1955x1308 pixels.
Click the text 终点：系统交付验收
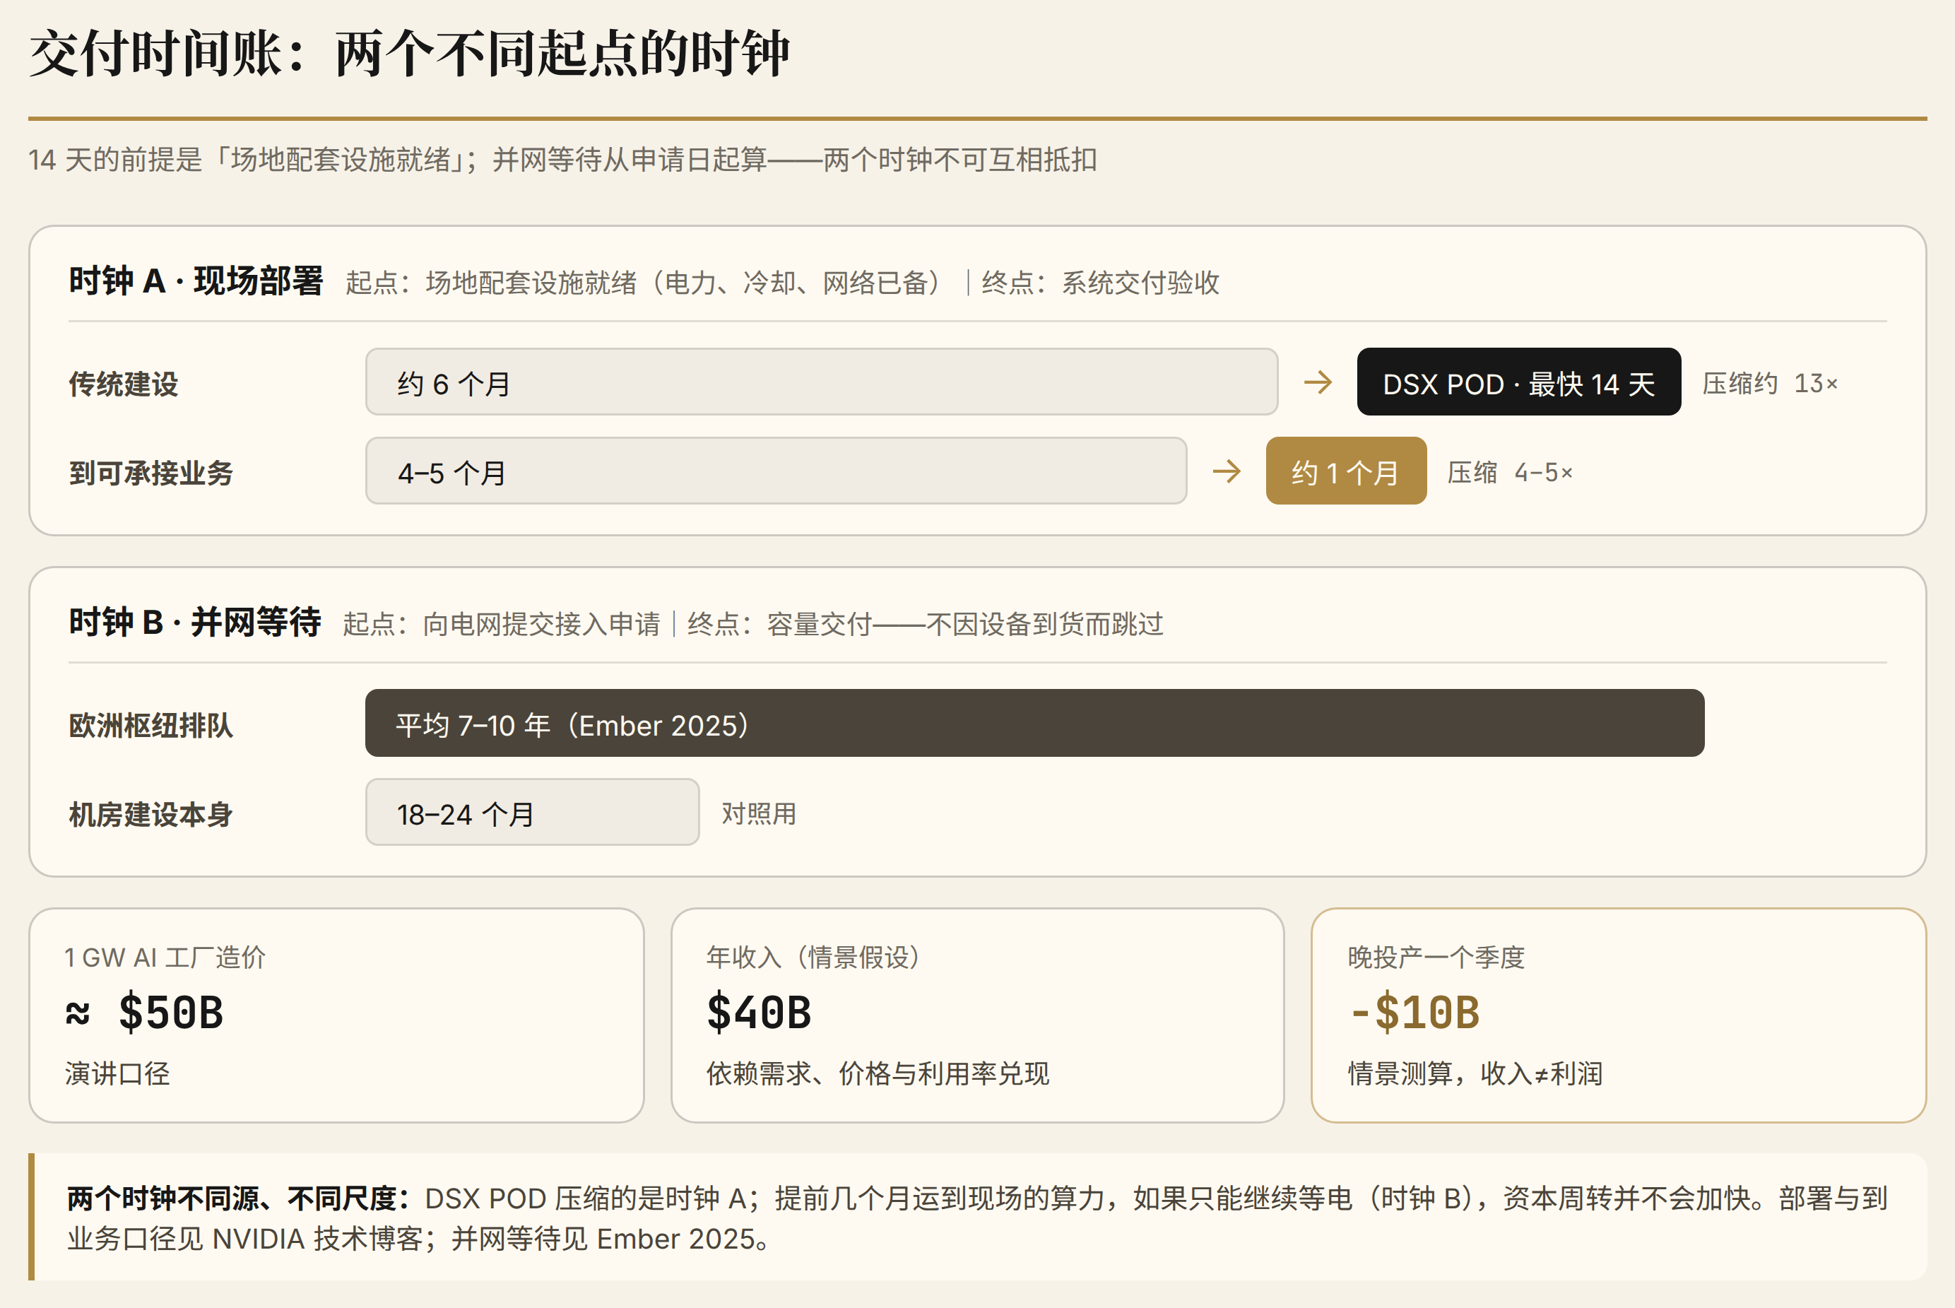(x=1101, y=283)
